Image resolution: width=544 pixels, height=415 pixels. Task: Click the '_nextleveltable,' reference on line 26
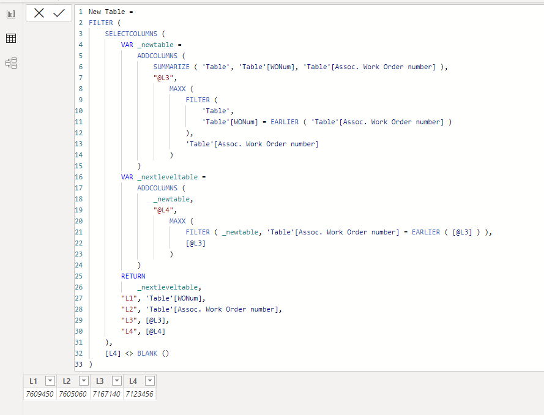[170, 287]
